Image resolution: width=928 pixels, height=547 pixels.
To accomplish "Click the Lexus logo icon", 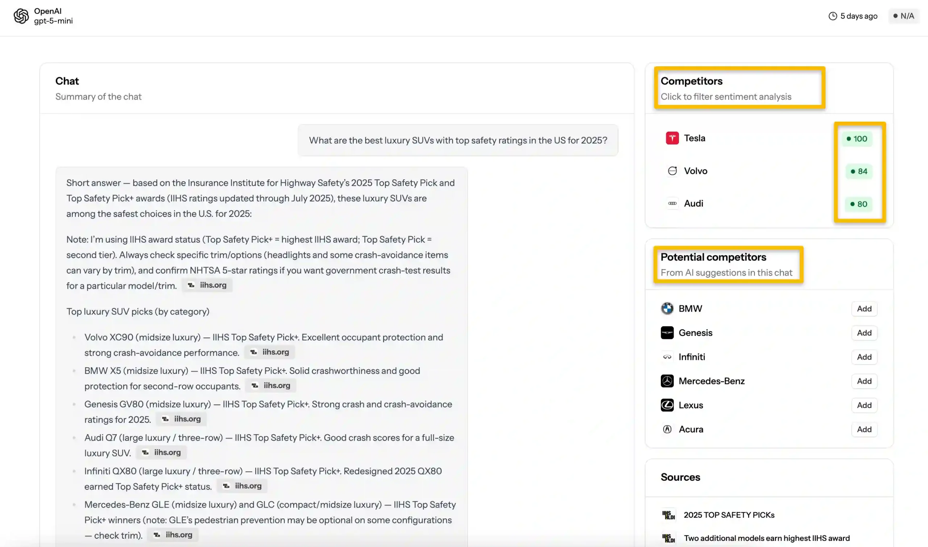I will 667,405.
